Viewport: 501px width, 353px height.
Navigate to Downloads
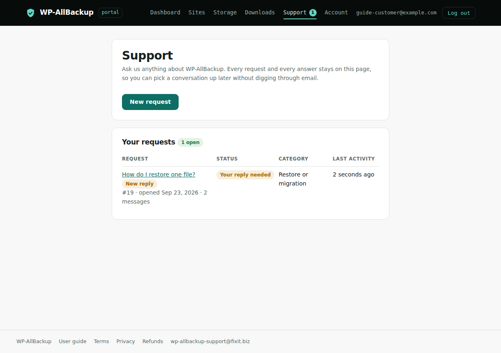pyautogui.click(x=260, y=12)
